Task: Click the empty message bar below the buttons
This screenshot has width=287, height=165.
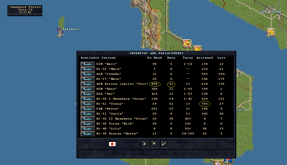Action: pyautogui.click(x=156, y=153)
